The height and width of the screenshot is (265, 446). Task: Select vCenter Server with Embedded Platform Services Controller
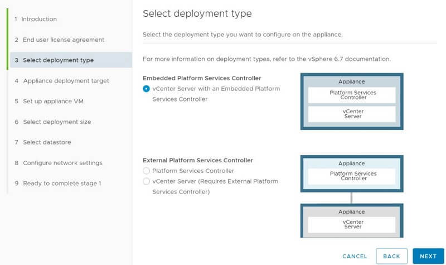tap(147, 89)
